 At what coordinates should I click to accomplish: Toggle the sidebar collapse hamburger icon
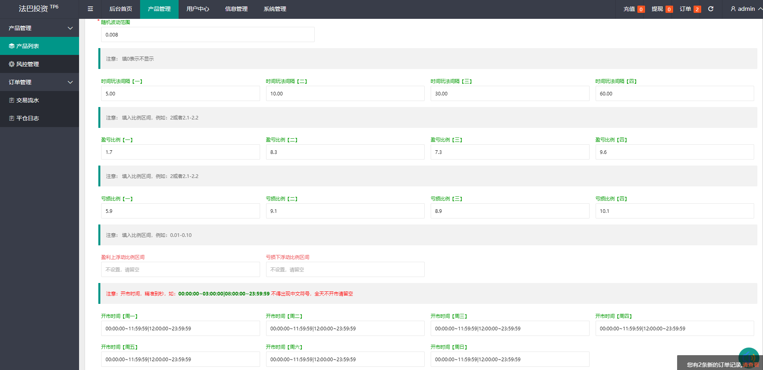click(x=90, y=9)
